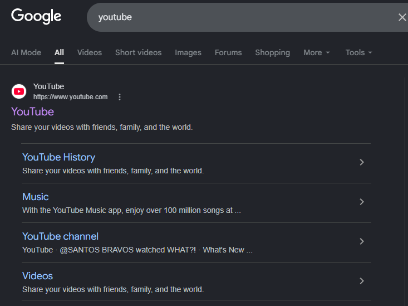408x306 pixels.
Task: Go to the Forums tab
Action: tap(228, 52)
